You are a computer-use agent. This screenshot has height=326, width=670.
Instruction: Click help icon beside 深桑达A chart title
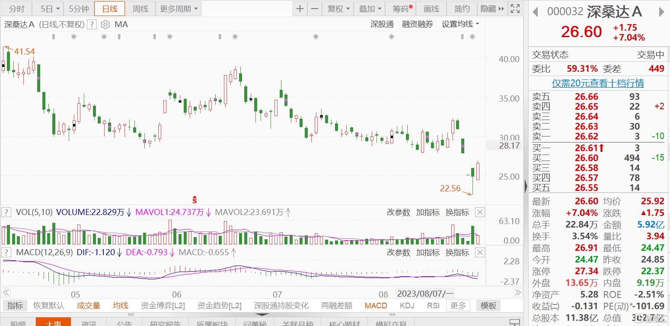coord(91,25)
